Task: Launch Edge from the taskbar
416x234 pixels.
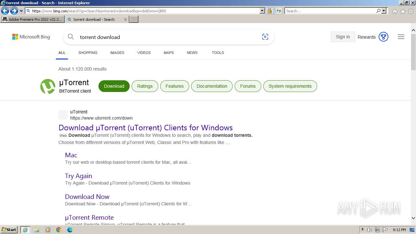Action: click(70, 230)
